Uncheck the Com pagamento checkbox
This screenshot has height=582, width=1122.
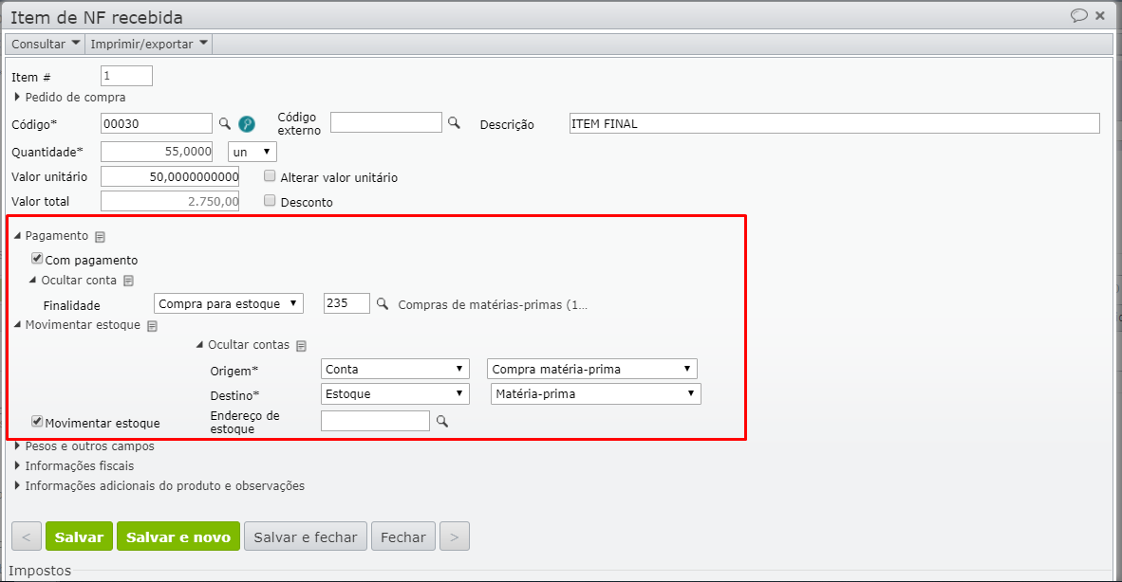pos(37,259)
